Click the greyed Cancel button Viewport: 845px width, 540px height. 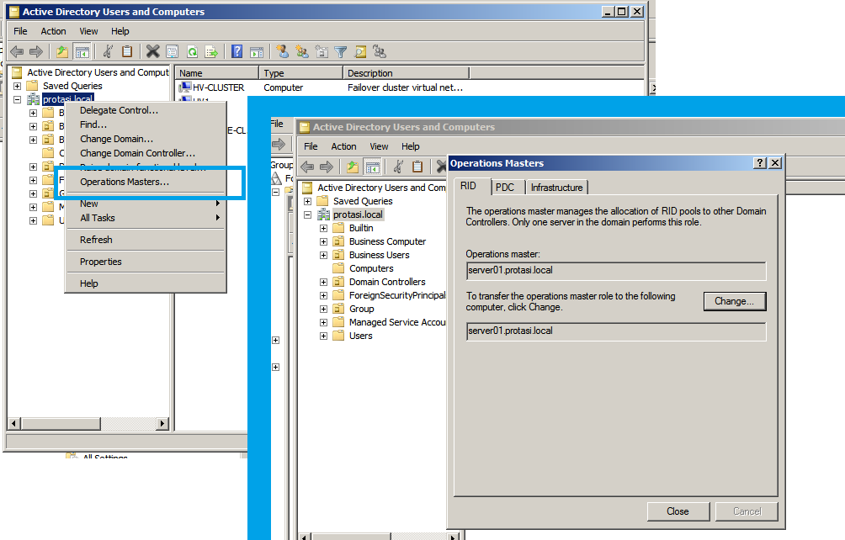click(747, 511)
